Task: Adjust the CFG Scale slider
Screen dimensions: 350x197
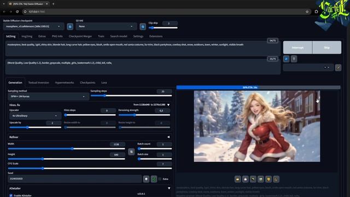Action: tap(90, 169)
